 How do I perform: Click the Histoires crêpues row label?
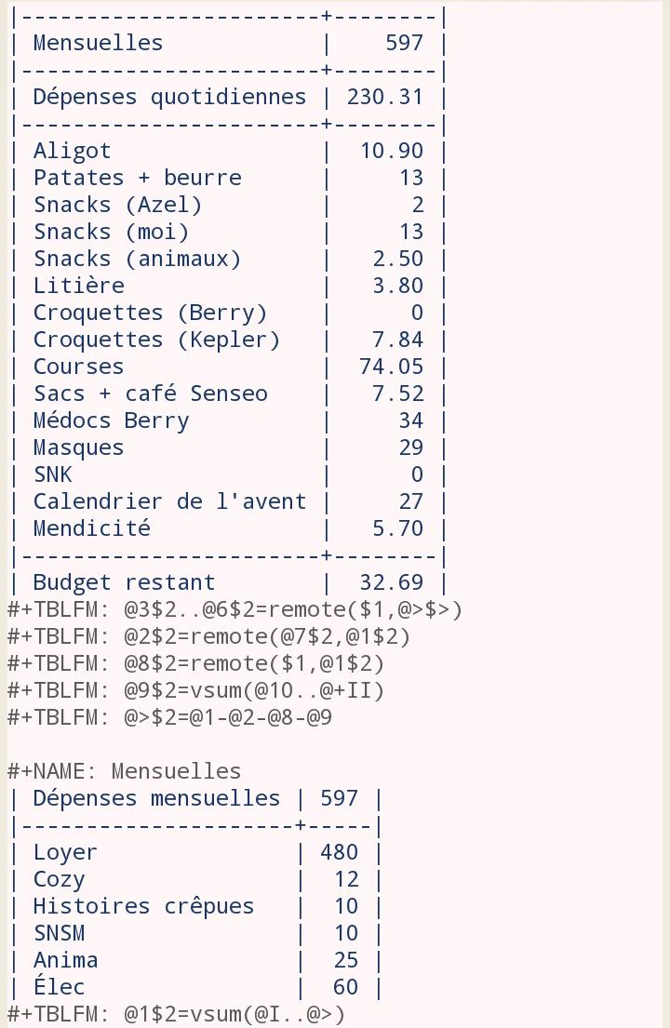pyautogui.click(x=143, y=906)
